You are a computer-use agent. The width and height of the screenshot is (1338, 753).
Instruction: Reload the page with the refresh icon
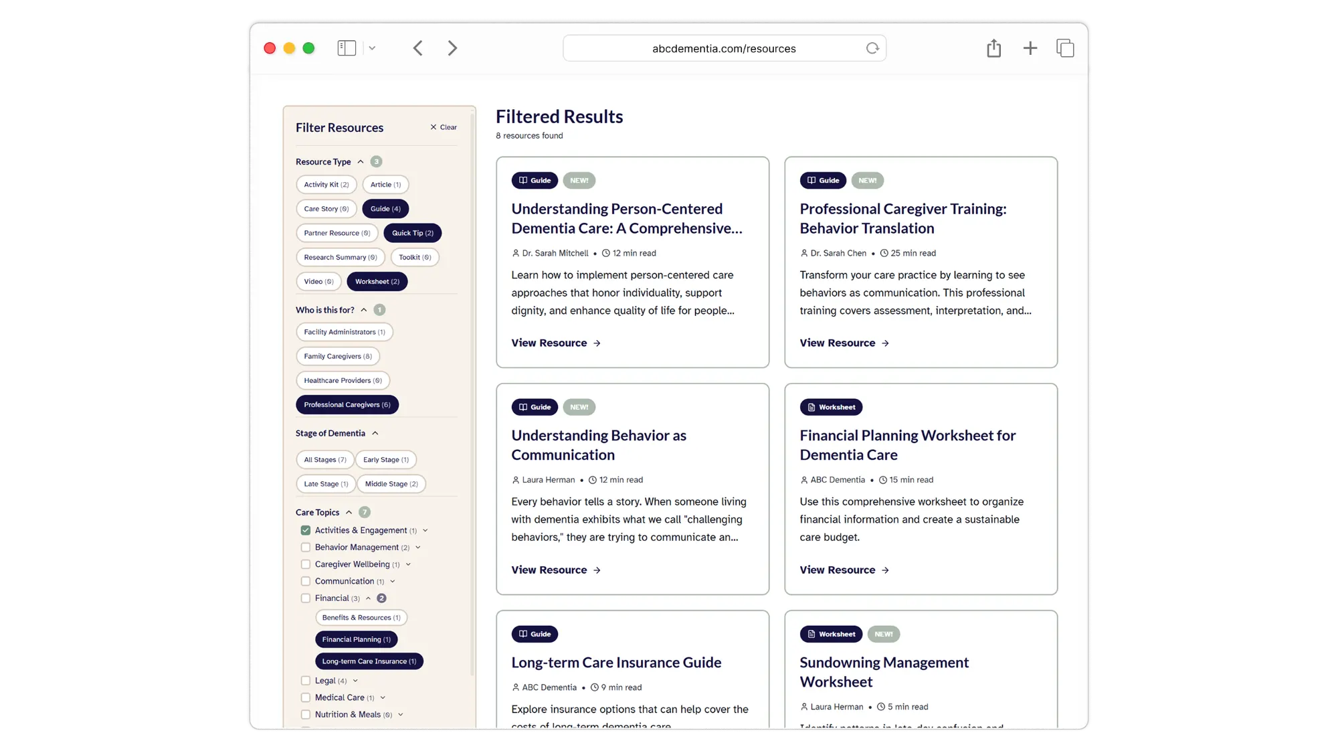pyautogui.click(x=872, y=48)
